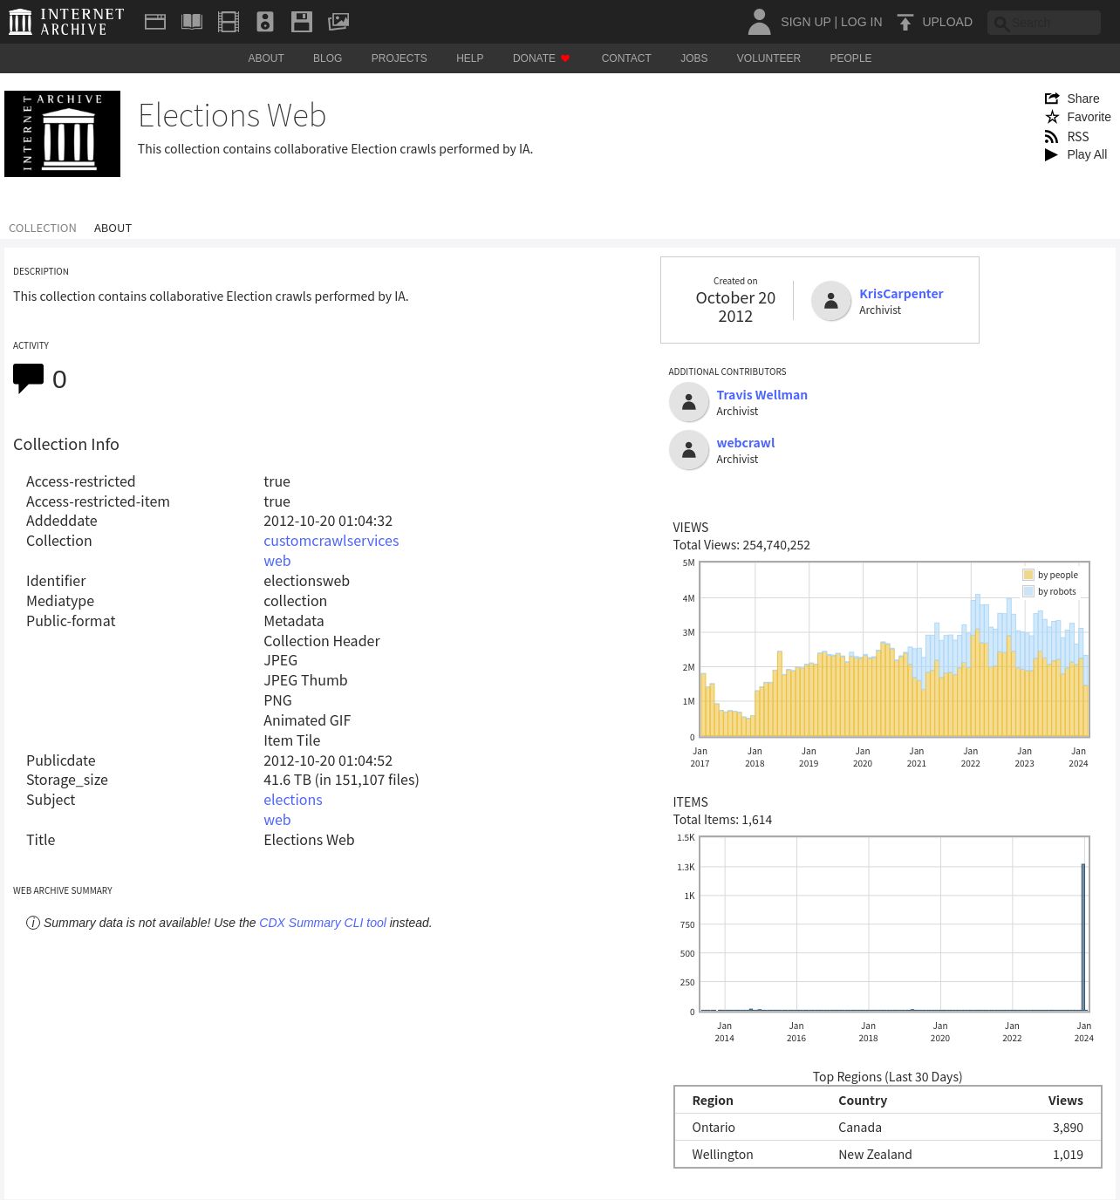Open the web link under Subject
Image resolution: width=1120 pixels, height=1200 pixels.
tap(277, 820)
